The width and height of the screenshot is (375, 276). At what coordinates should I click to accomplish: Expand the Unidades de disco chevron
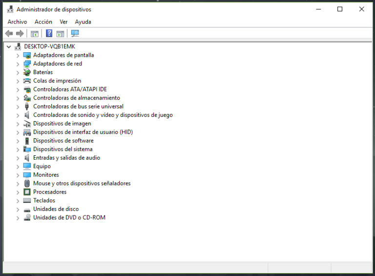click(x=18, y=210)
